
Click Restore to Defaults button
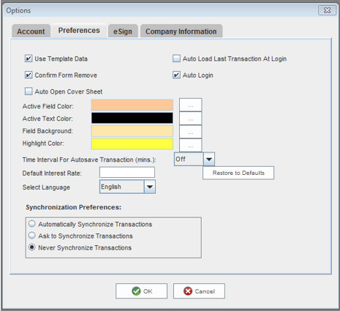(x=238, y=173)
